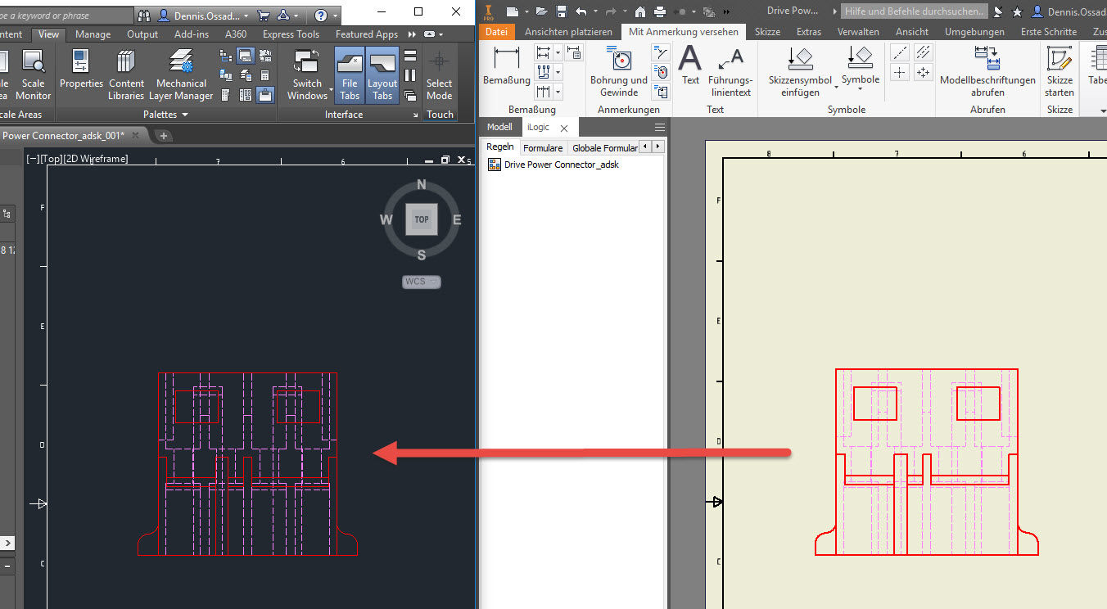
Task: Open Mechanical Layer Manager
Action: click(x=181, y=74)
